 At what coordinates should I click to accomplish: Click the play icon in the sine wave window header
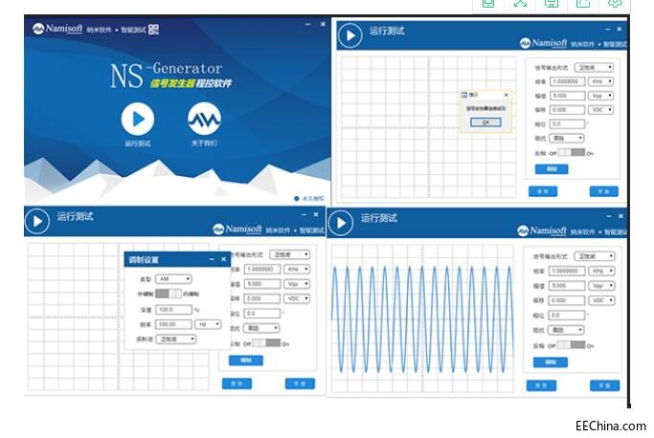click(x=341, y=223)
